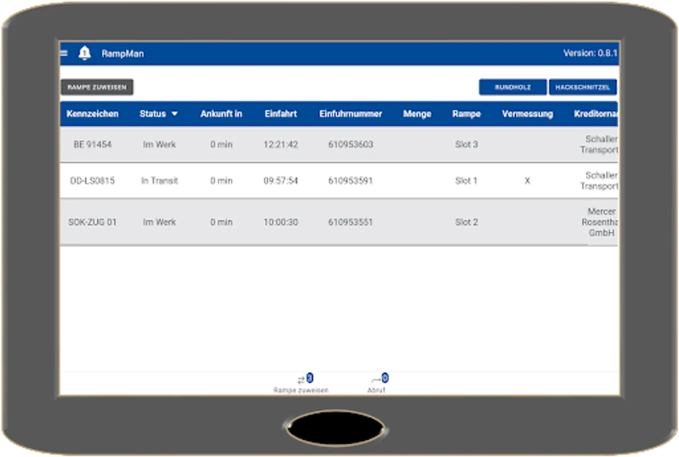This screenshot has height=457, width=679.
Task: Click the zero badge on Abruf icon
Action: 384,377
